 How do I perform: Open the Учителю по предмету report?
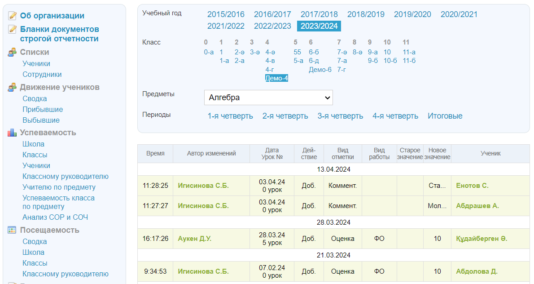coord(59,187)
